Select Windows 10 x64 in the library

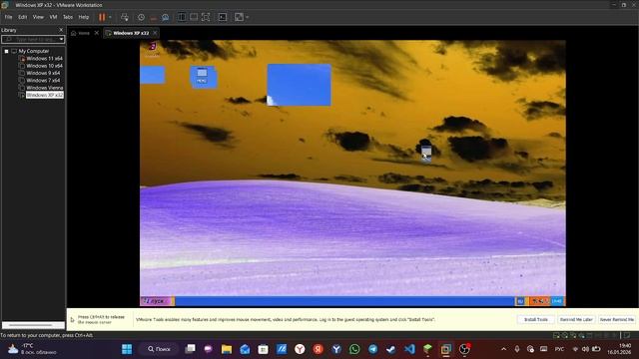(44, 66)
